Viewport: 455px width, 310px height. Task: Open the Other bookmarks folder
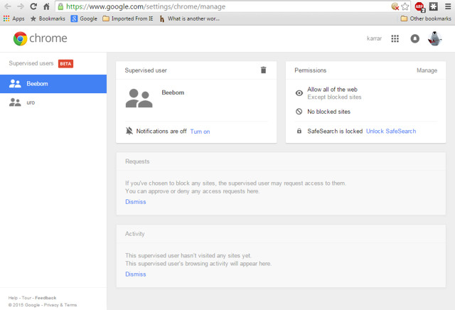tap(426, 18)
